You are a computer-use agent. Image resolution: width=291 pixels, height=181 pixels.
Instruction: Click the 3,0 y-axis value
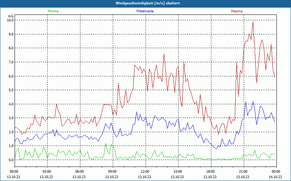click(11, 118)
